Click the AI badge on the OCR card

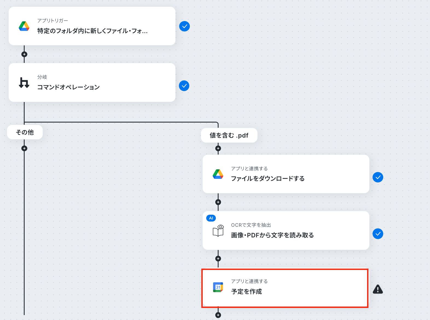click(x=211, y=218)
